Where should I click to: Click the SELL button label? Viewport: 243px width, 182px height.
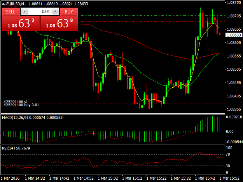click(x=10, y=12)
